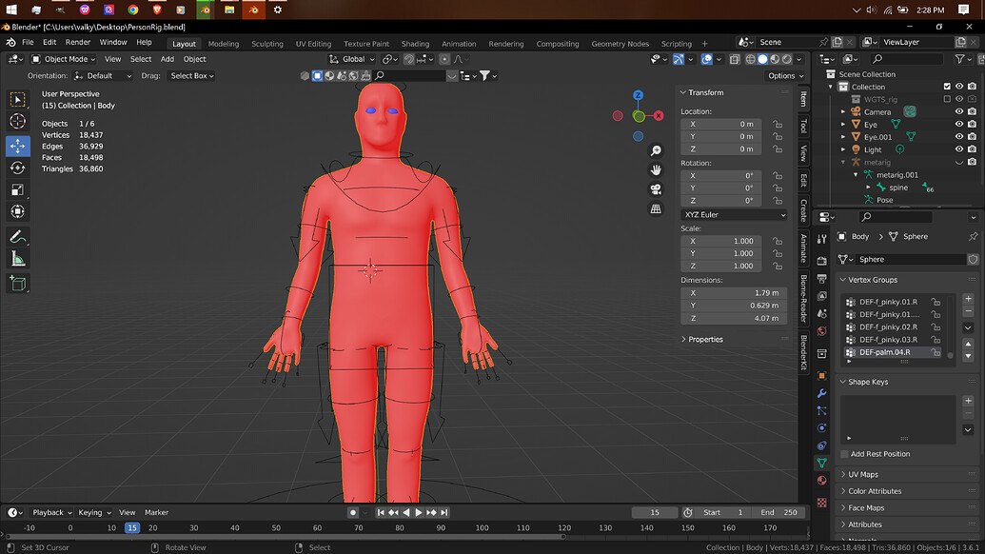The image size is (985, 554).
Task: Select the Measure tool
Action: pos(17,259)
